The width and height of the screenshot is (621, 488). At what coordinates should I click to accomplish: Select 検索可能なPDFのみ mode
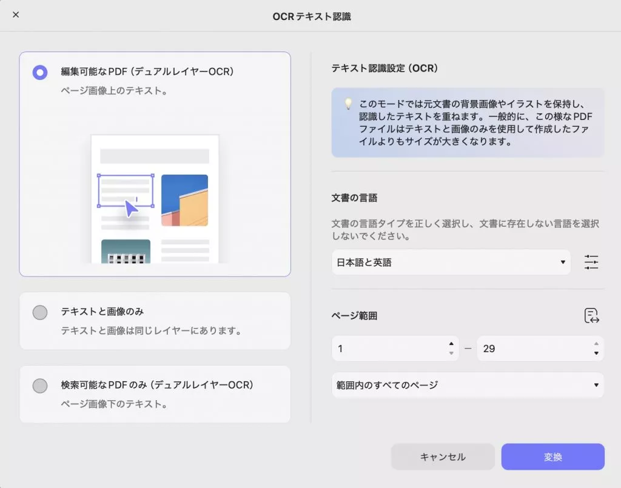(40, 385)
